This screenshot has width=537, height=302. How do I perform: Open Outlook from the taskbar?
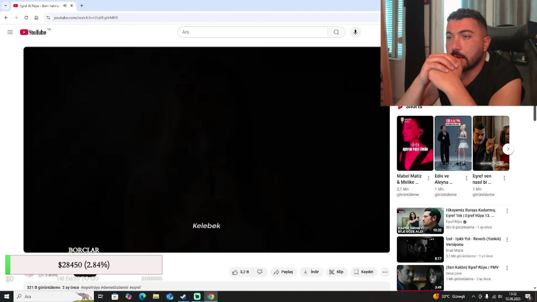pos(169,297)
